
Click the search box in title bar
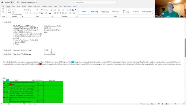click(x=94, y=2)
